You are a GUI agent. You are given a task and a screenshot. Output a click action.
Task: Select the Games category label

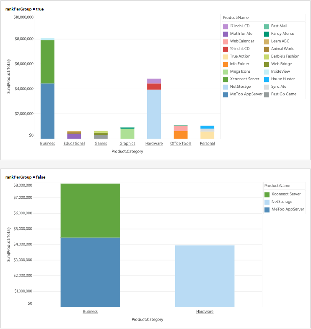[x=101, y=144]
